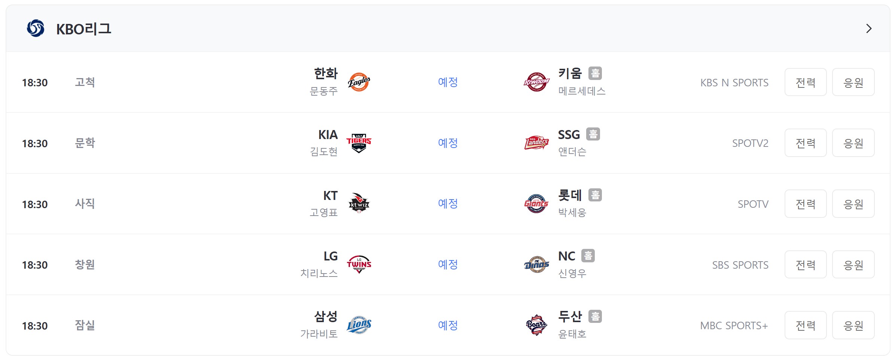Open the NC Dinos logo
Image resolution: width=895 pixels, height=358 pixels.
click(536, 265)
